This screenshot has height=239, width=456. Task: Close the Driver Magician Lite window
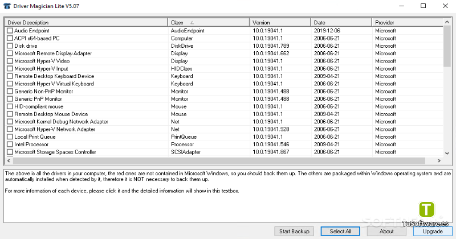pos(445,6)
